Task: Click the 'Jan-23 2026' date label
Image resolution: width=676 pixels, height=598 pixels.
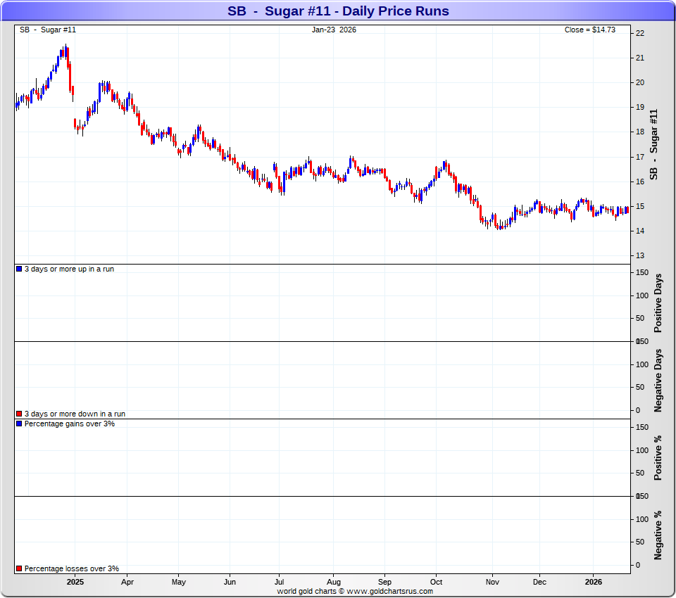Action: pyautogui.click(x=334, y=30)
